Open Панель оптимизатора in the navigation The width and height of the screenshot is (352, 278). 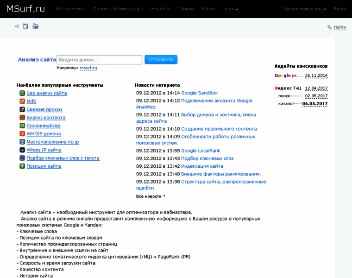(x=118, y=9)
